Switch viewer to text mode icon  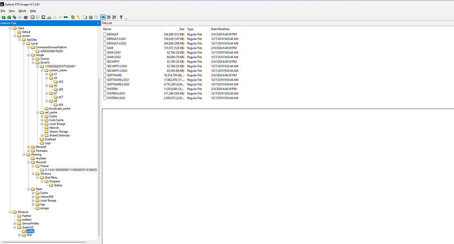pos(109,17)
